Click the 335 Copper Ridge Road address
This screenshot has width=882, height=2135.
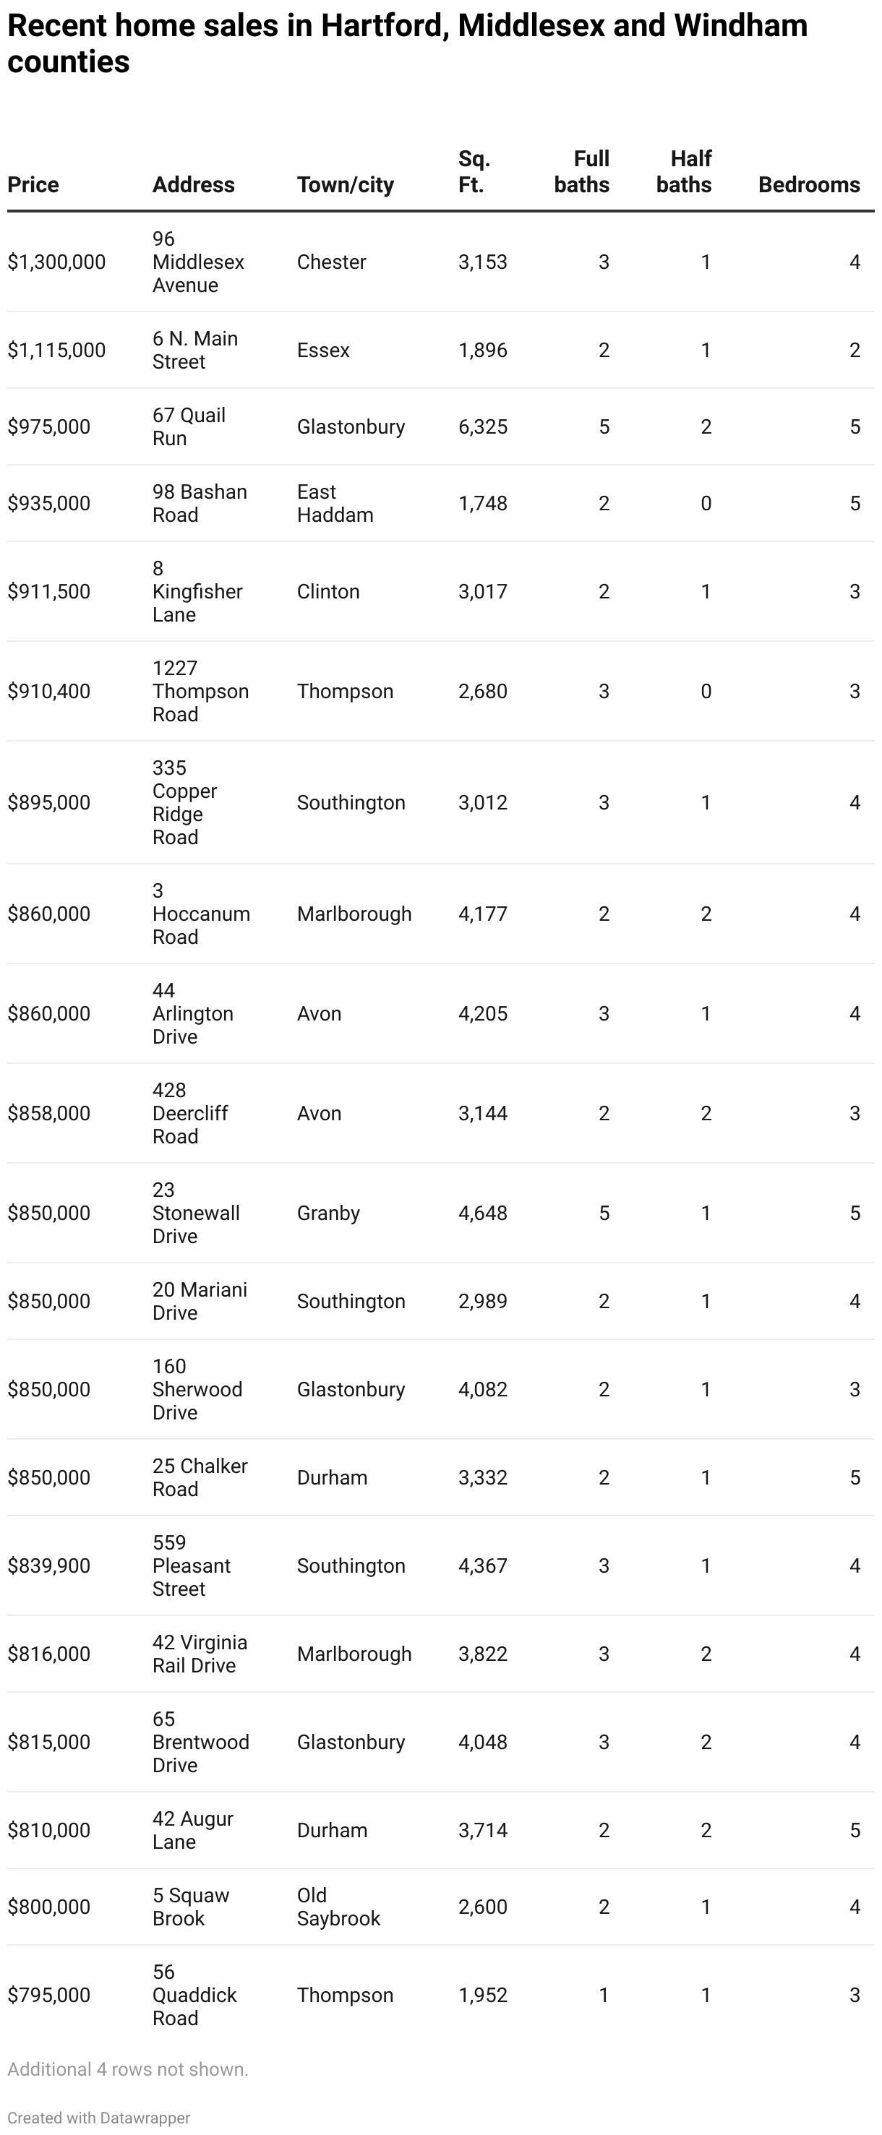[x=184, y=802]
